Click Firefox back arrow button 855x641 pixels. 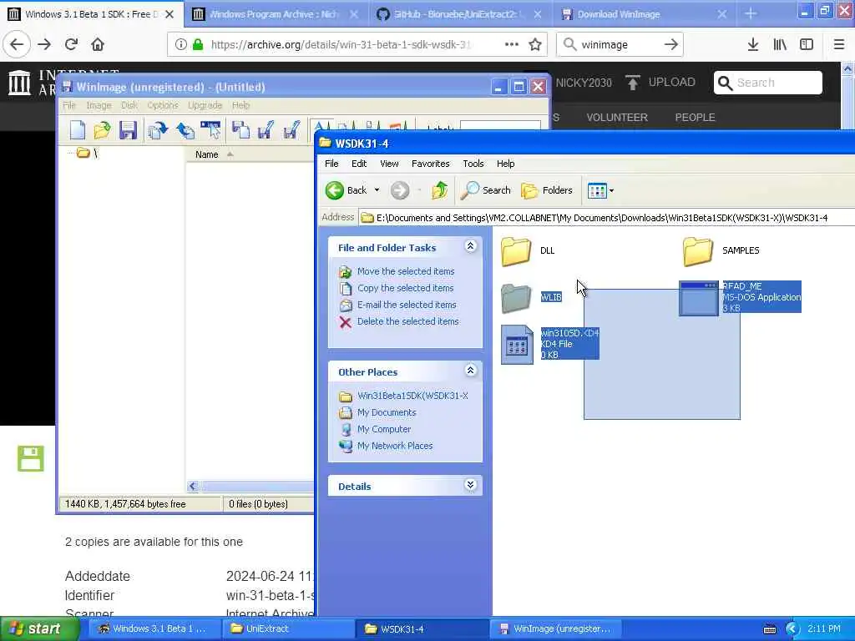click(17, 44)
